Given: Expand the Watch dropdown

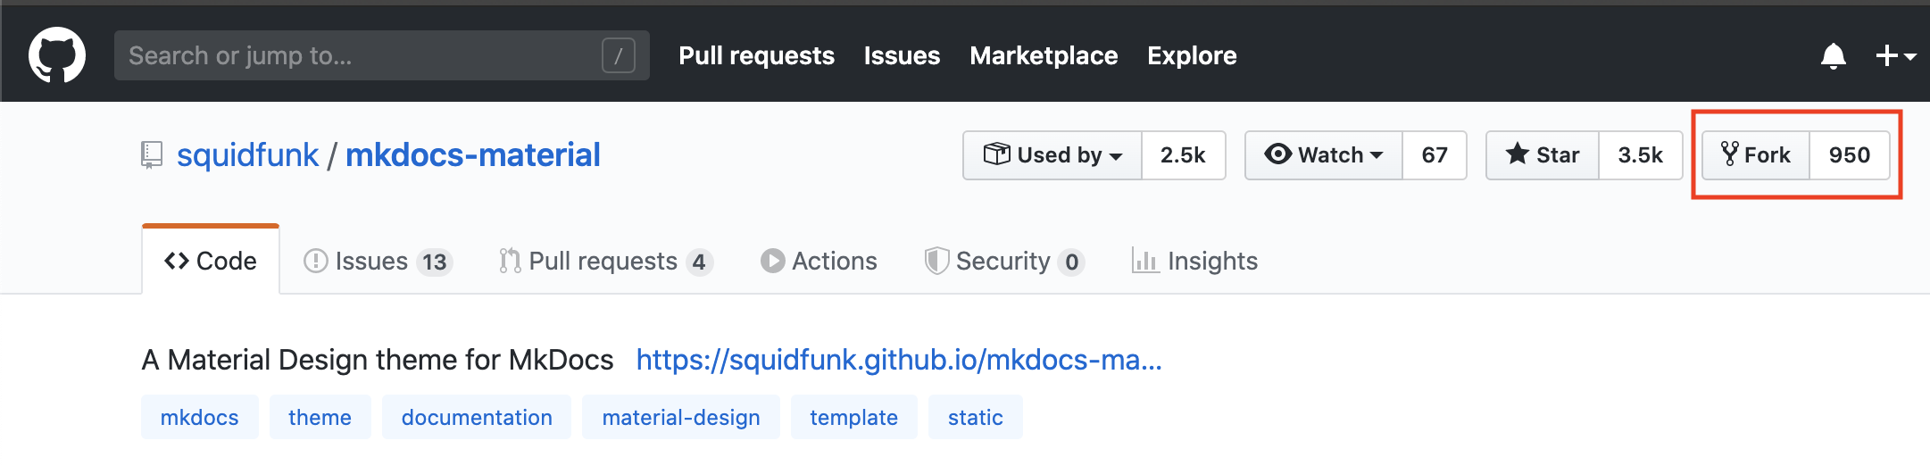Looking at the screenshot, I should coord(1324,155).
